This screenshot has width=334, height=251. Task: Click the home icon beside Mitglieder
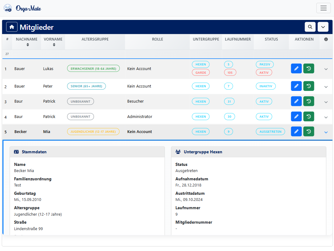(x=12, y=27)
